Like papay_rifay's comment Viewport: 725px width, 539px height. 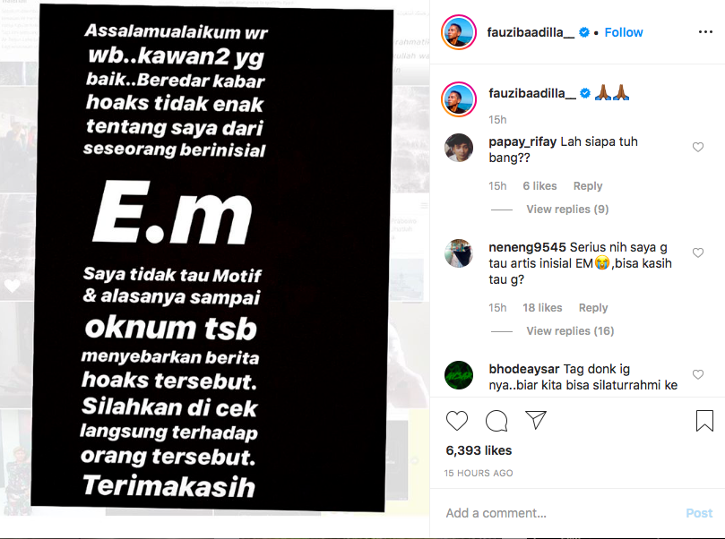click(x=698, y=148)
